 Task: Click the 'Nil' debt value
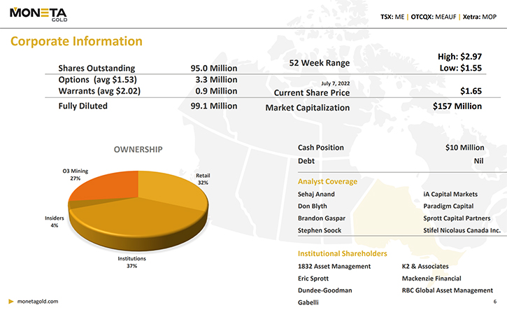pyautogui.click(x=478, y=161)
